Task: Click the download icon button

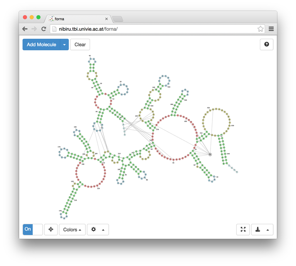Action: (x=258, y=230)
